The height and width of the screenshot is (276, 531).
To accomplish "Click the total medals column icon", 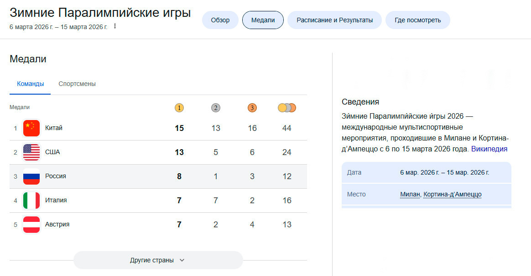I will point(286,108).
